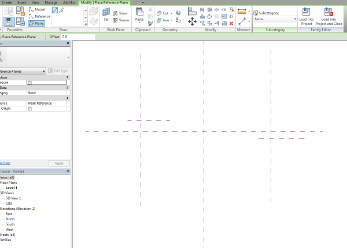Select Modify | Place Reference Plane tab
The image size is (347, 248).
tap(105, 3)
